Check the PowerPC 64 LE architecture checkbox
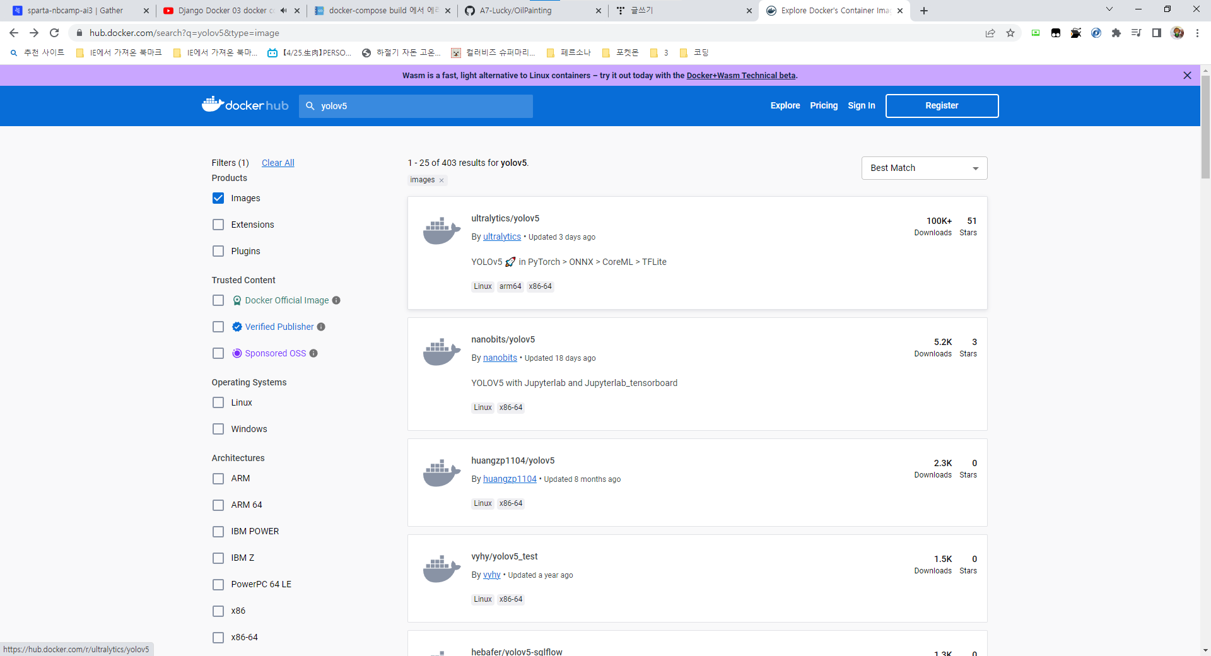The width and height of the screenshot is (1211, 656). [218, 585]
